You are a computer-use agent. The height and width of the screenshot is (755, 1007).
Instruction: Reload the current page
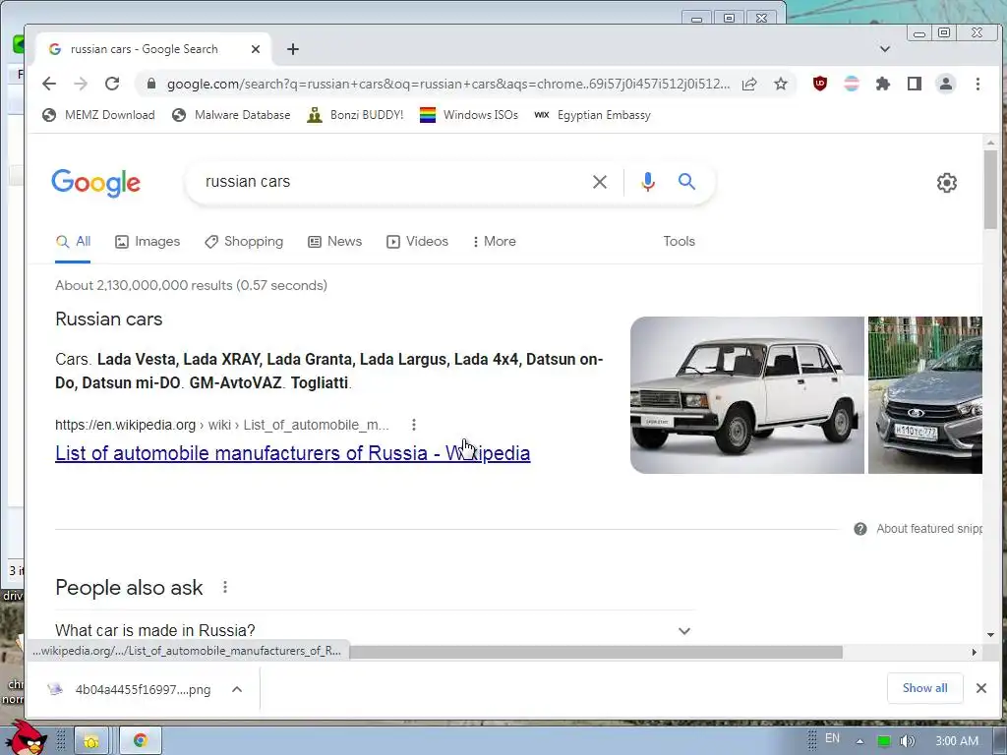[112, 84]
